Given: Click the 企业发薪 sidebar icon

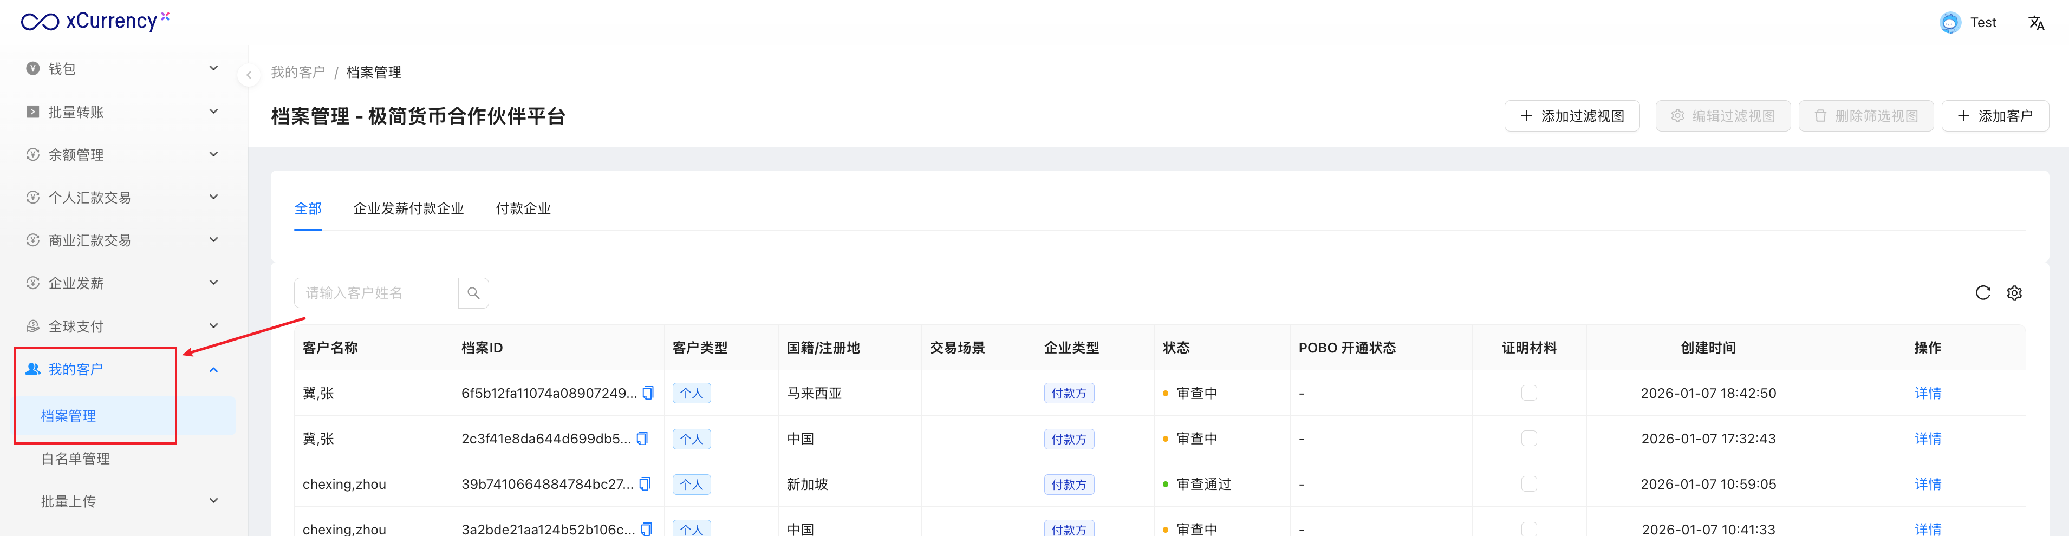Looking at the screenshot, I should (33, 283).
